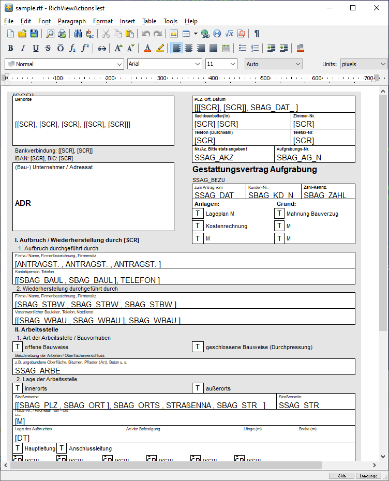Screen dimensions: 389x481
Task: Insert a table using toolbar icon
Action: pyautogui.click(x=186, y=34)
